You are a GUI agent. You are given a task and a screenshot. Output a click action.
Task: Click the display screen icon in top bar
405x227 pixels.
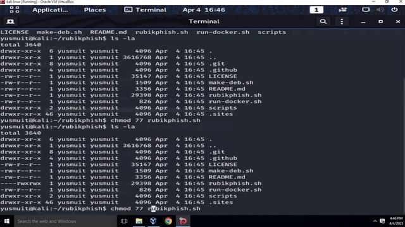[366, 10]
